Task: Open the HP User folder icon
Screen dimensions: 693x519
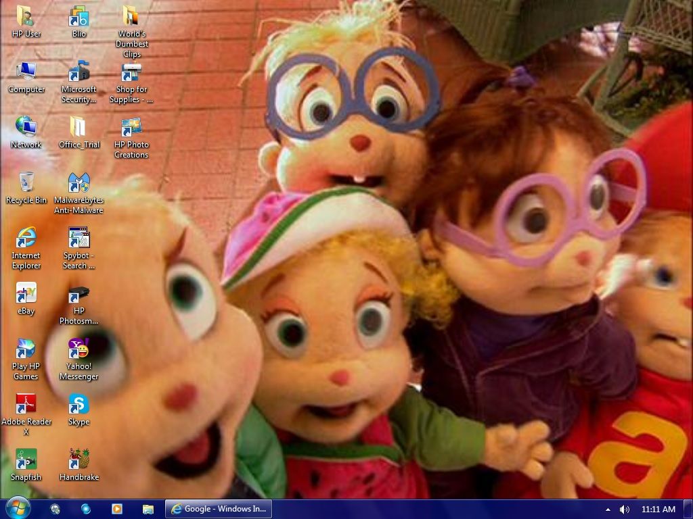Action: 26,21
